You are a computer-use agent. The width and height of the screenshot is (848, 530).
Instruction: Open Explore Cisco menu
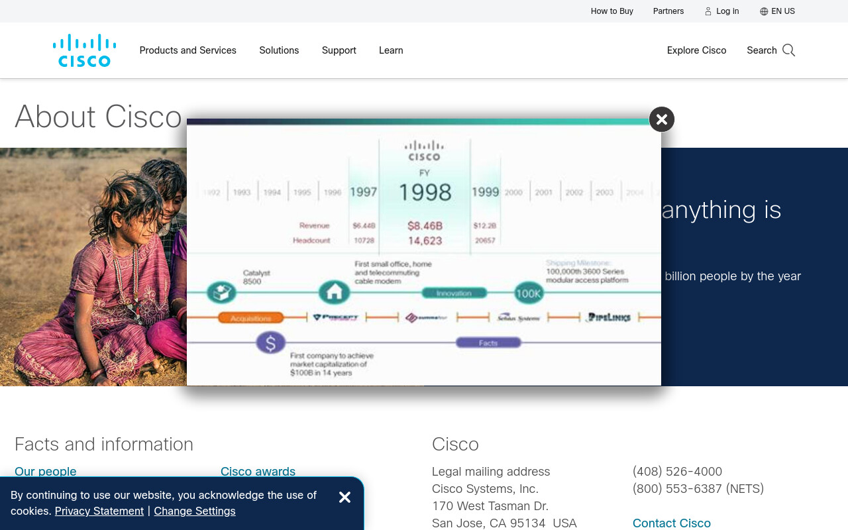pyautogui.click(x=696, y=50)
